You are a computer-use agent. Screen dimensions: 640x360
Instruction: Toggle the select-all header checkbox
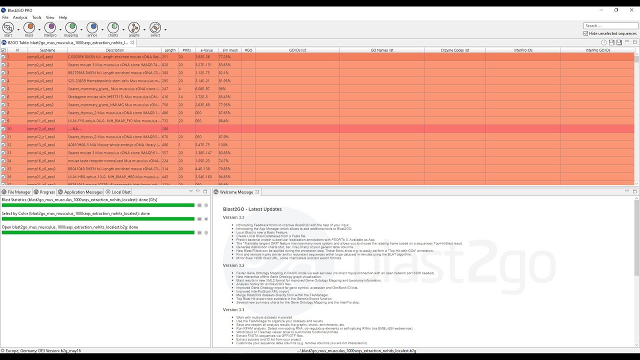coord(3,50)
